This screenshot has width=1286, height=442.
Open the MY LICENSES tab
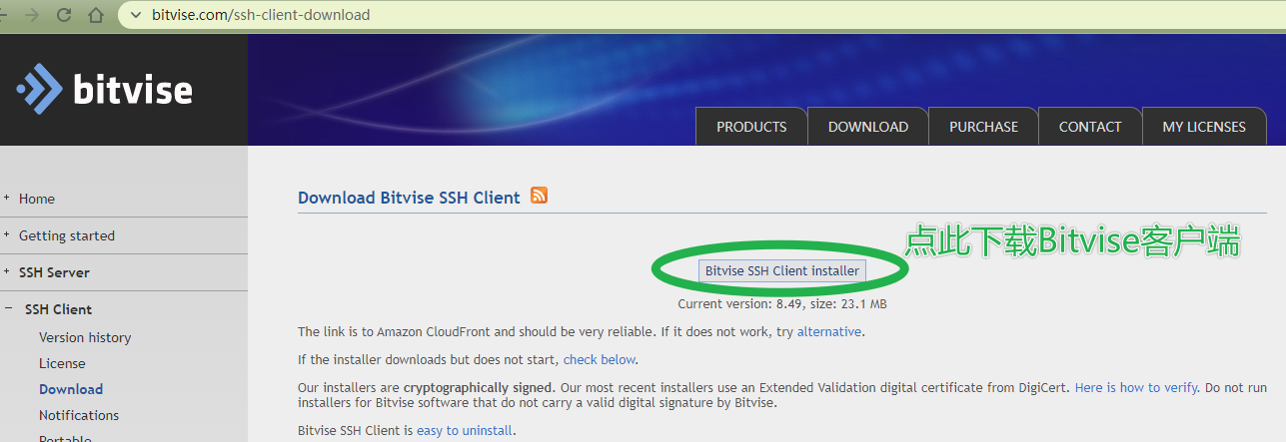click(x=1203, y=127)
